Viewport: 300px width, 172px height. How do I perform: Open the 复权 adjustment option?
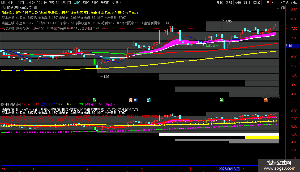coord(220,2)
